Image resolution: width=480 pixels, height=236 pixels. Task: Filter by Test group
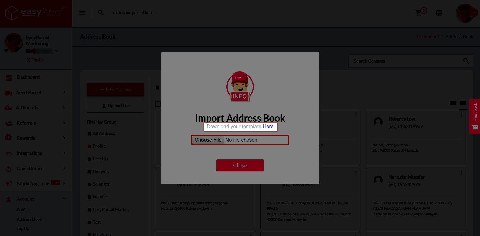(x=97, y=222)
